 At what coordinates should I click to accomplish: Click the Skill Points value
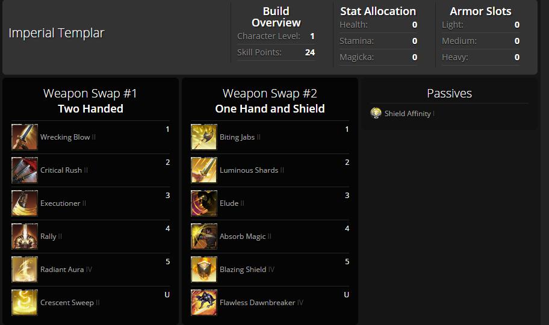(310, 52)
